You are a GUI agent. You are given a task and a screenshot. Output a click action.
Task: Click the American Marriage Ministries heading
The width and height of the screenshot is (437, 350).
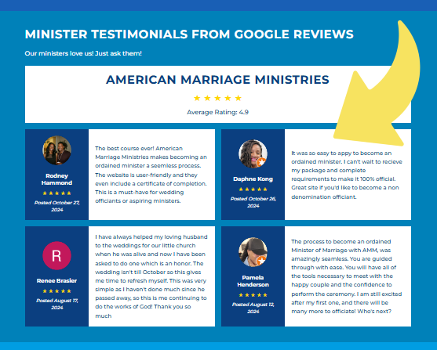click(217, 80)
